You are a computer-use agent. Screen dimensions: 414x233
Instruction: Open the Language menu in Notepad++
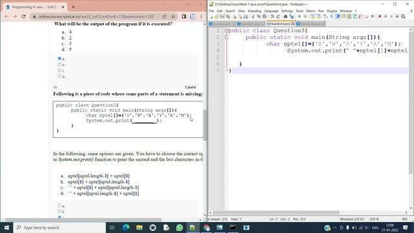point(271,11)
